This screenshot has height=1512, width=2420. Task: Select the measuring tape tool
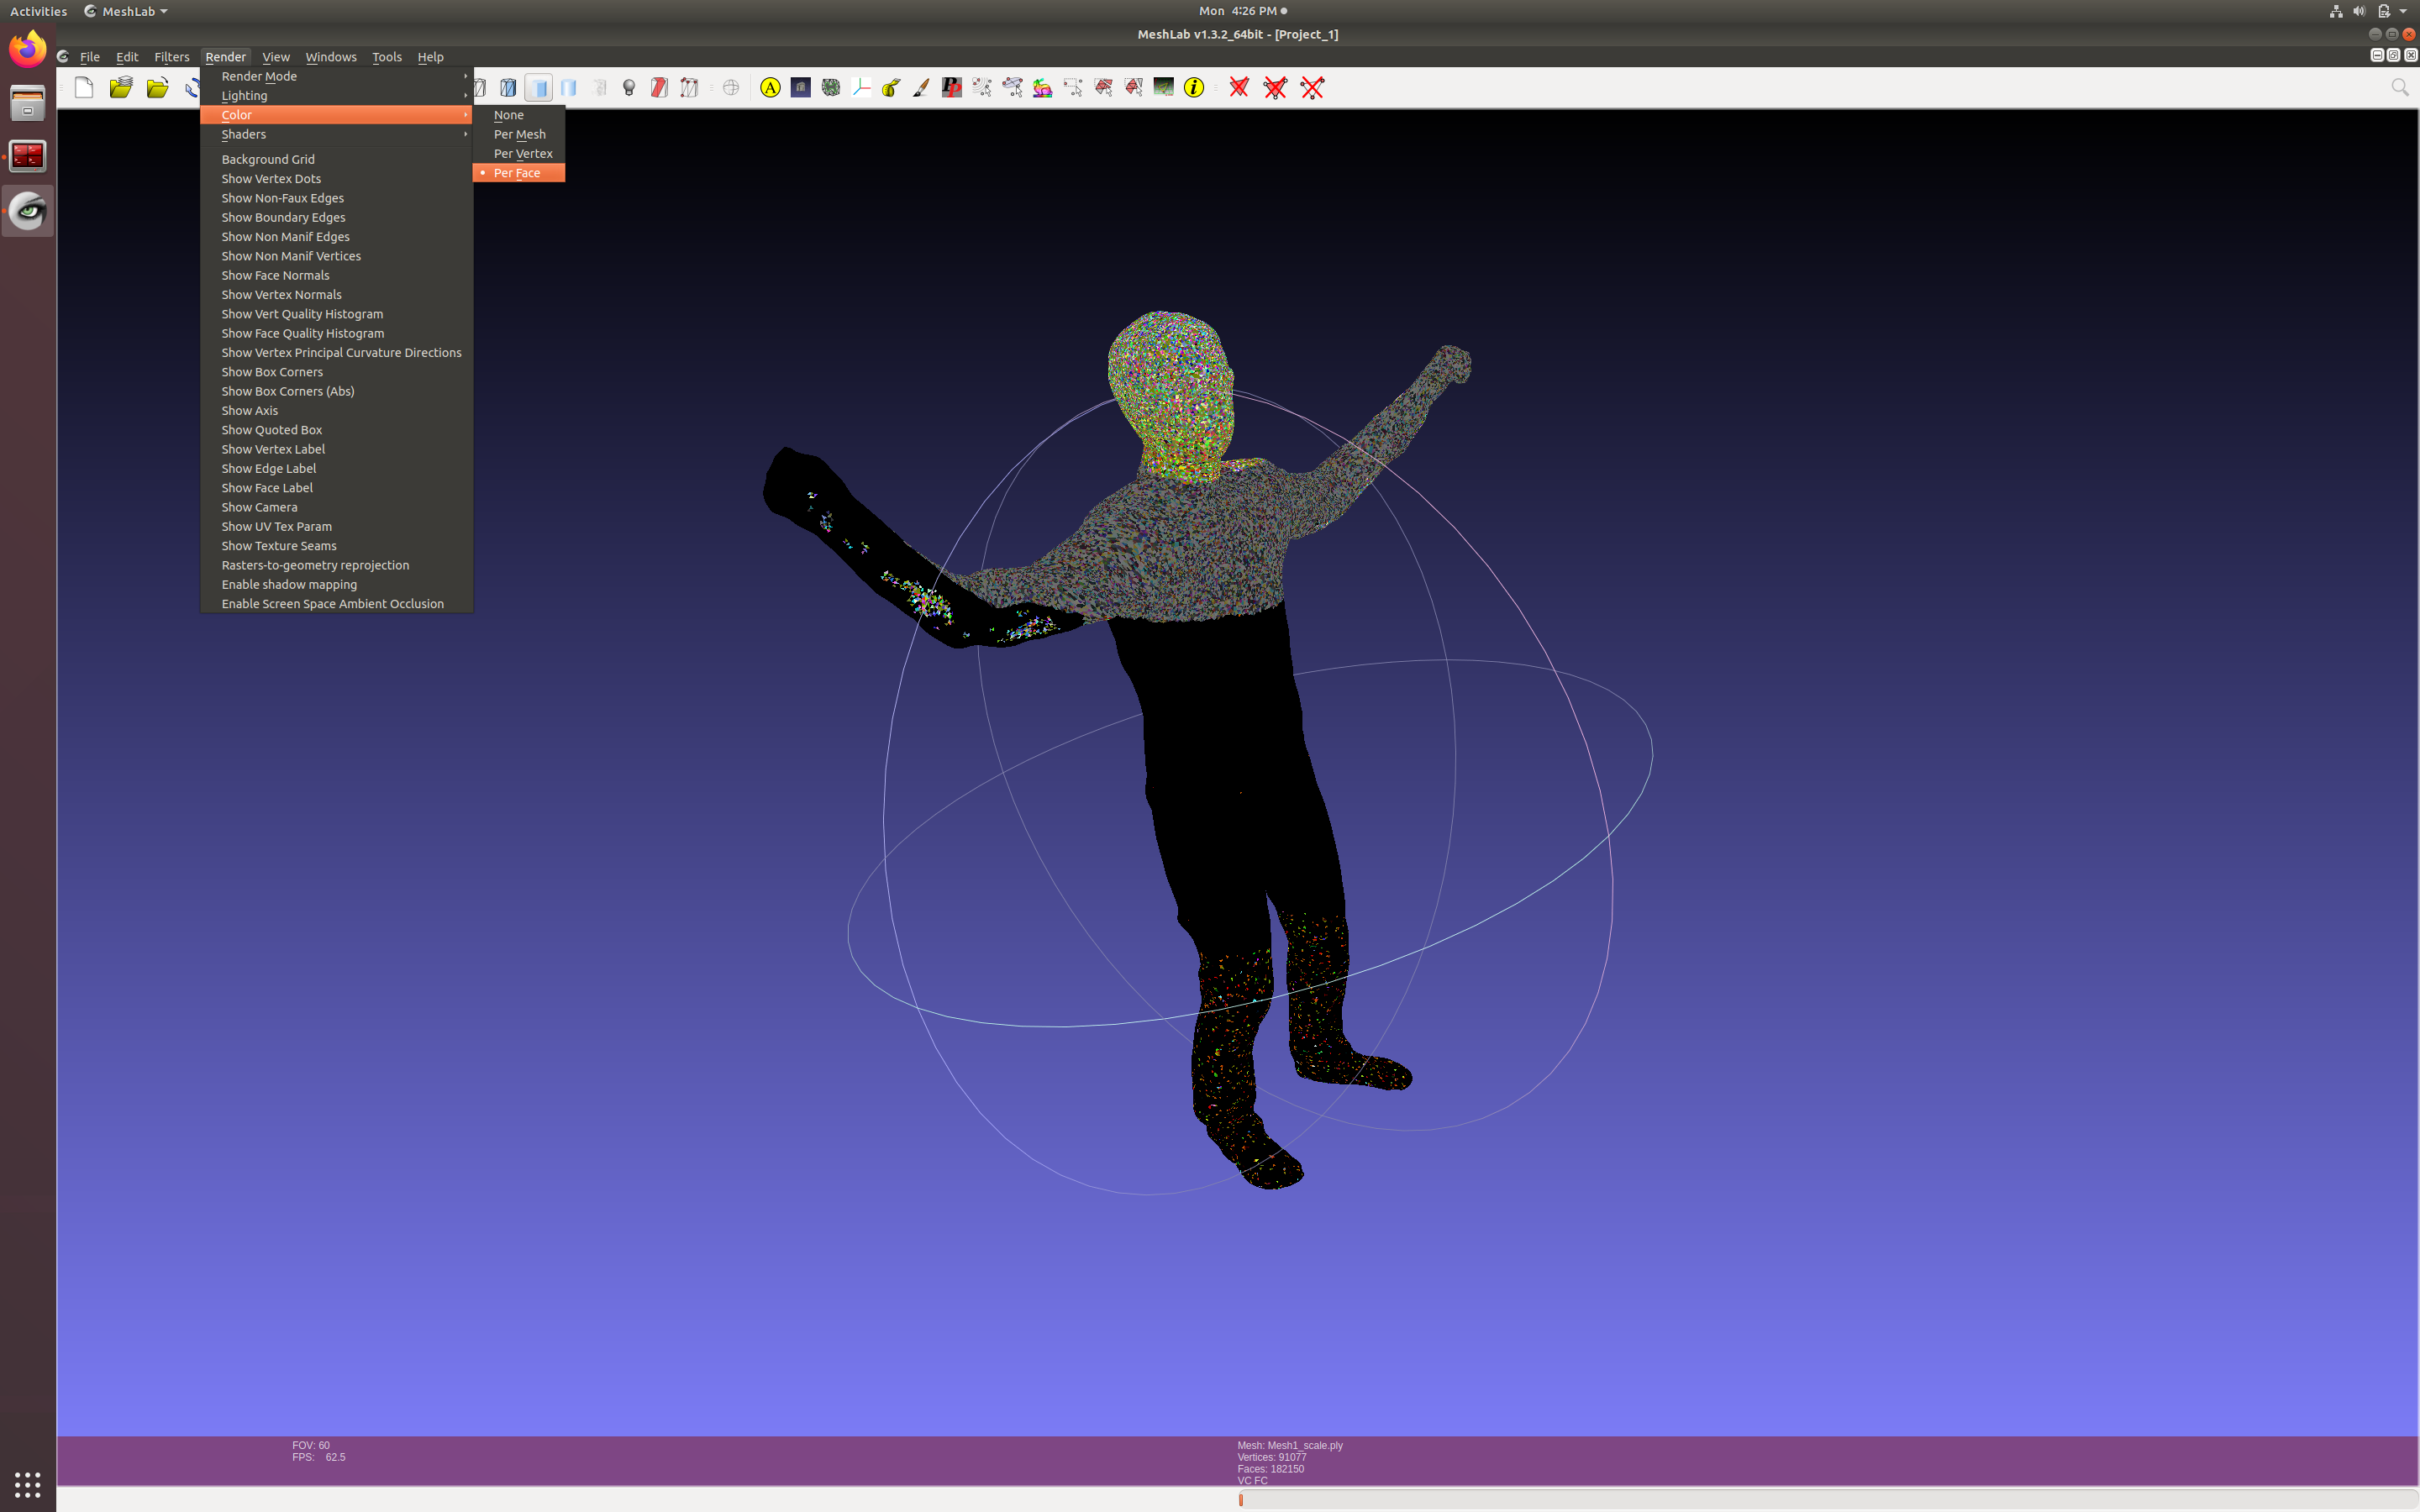click(889, 88)
